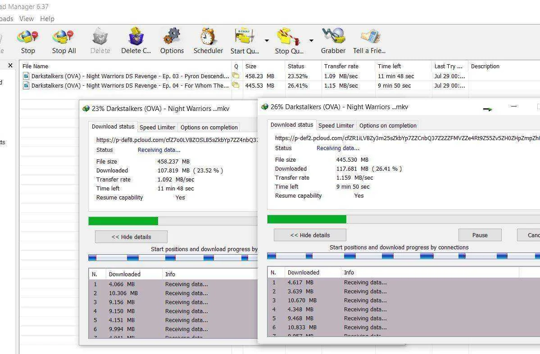Select Download status tab in 26% window
The height and width of the screenshot is (354, 540).
coord(292,124)
